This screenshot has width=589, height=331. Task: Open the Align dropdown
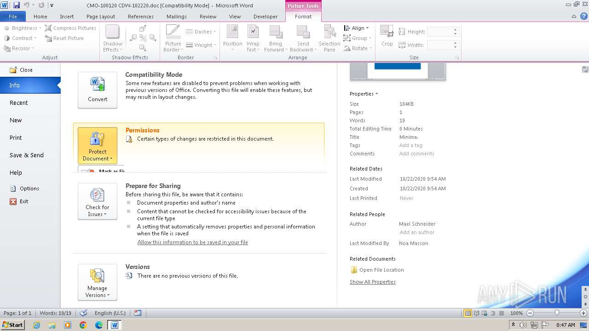click(x=356, y=28)
